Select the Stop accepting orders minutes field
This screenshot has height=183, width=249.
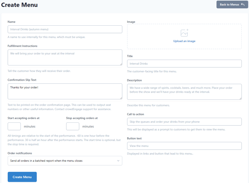click(72, 126)
